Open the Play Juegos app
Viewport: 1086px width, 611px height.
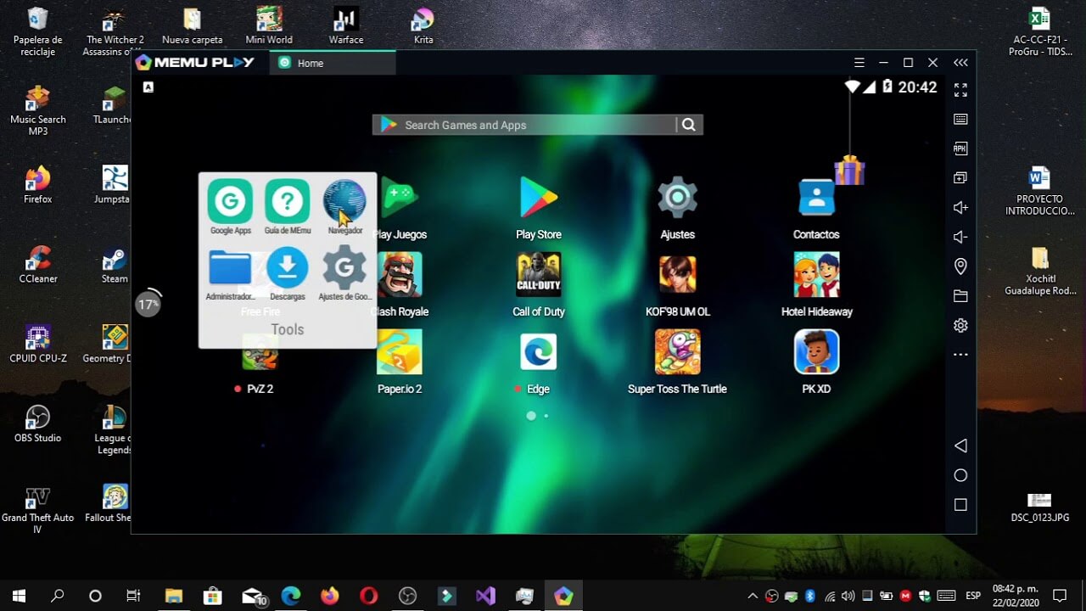[x=400, y=199]
